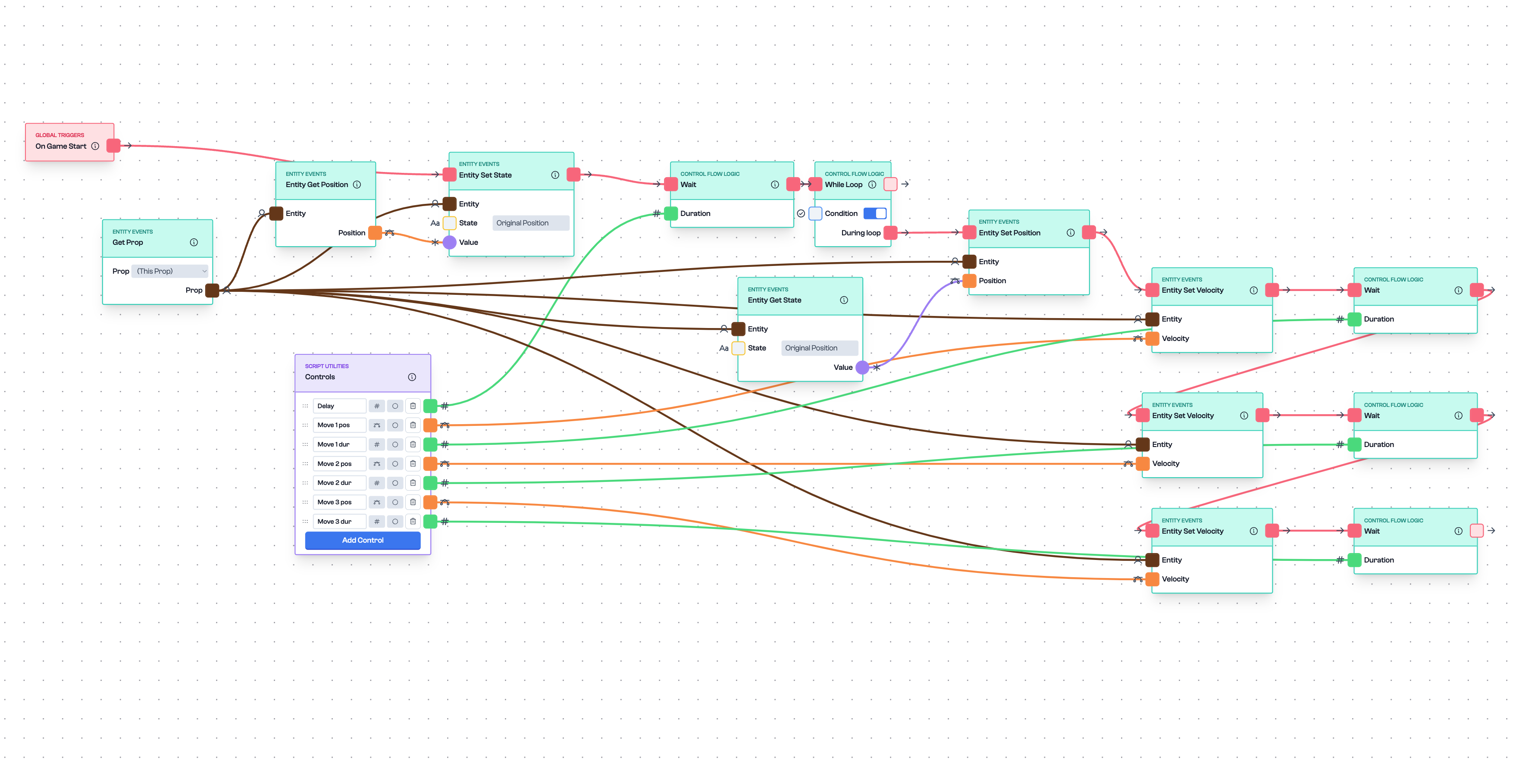Delete the Move 2 dur control

(413, 483)
